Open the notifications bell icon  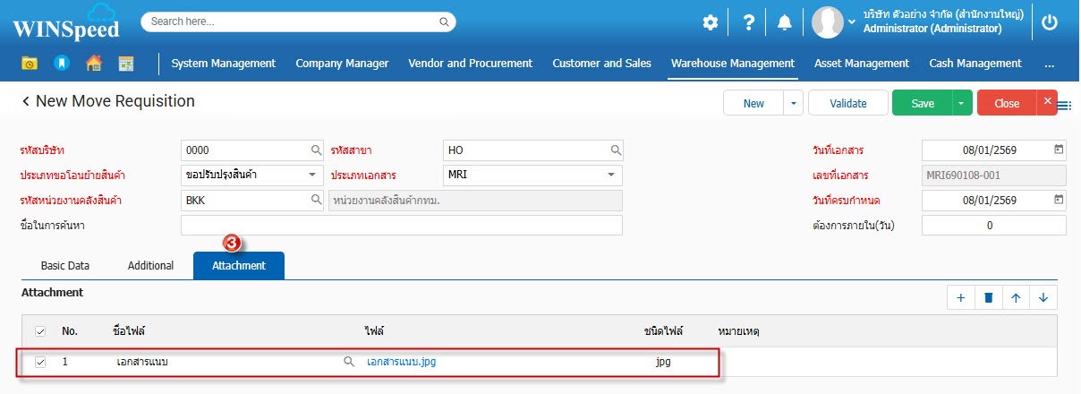coord(785,22)
